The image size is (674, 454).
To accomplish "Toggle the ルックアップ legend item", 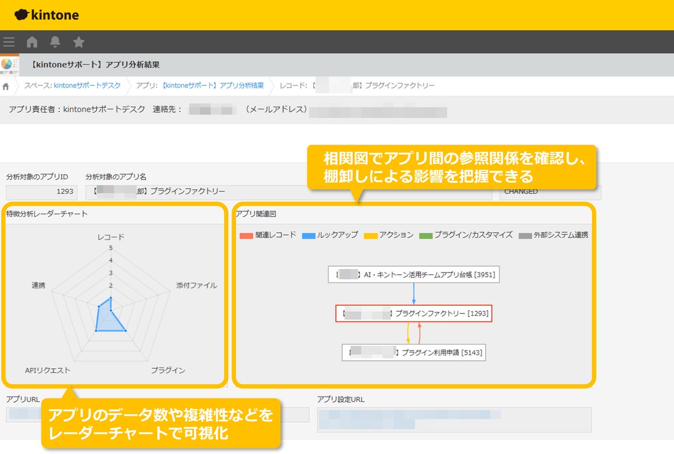I will click(330, 235).
